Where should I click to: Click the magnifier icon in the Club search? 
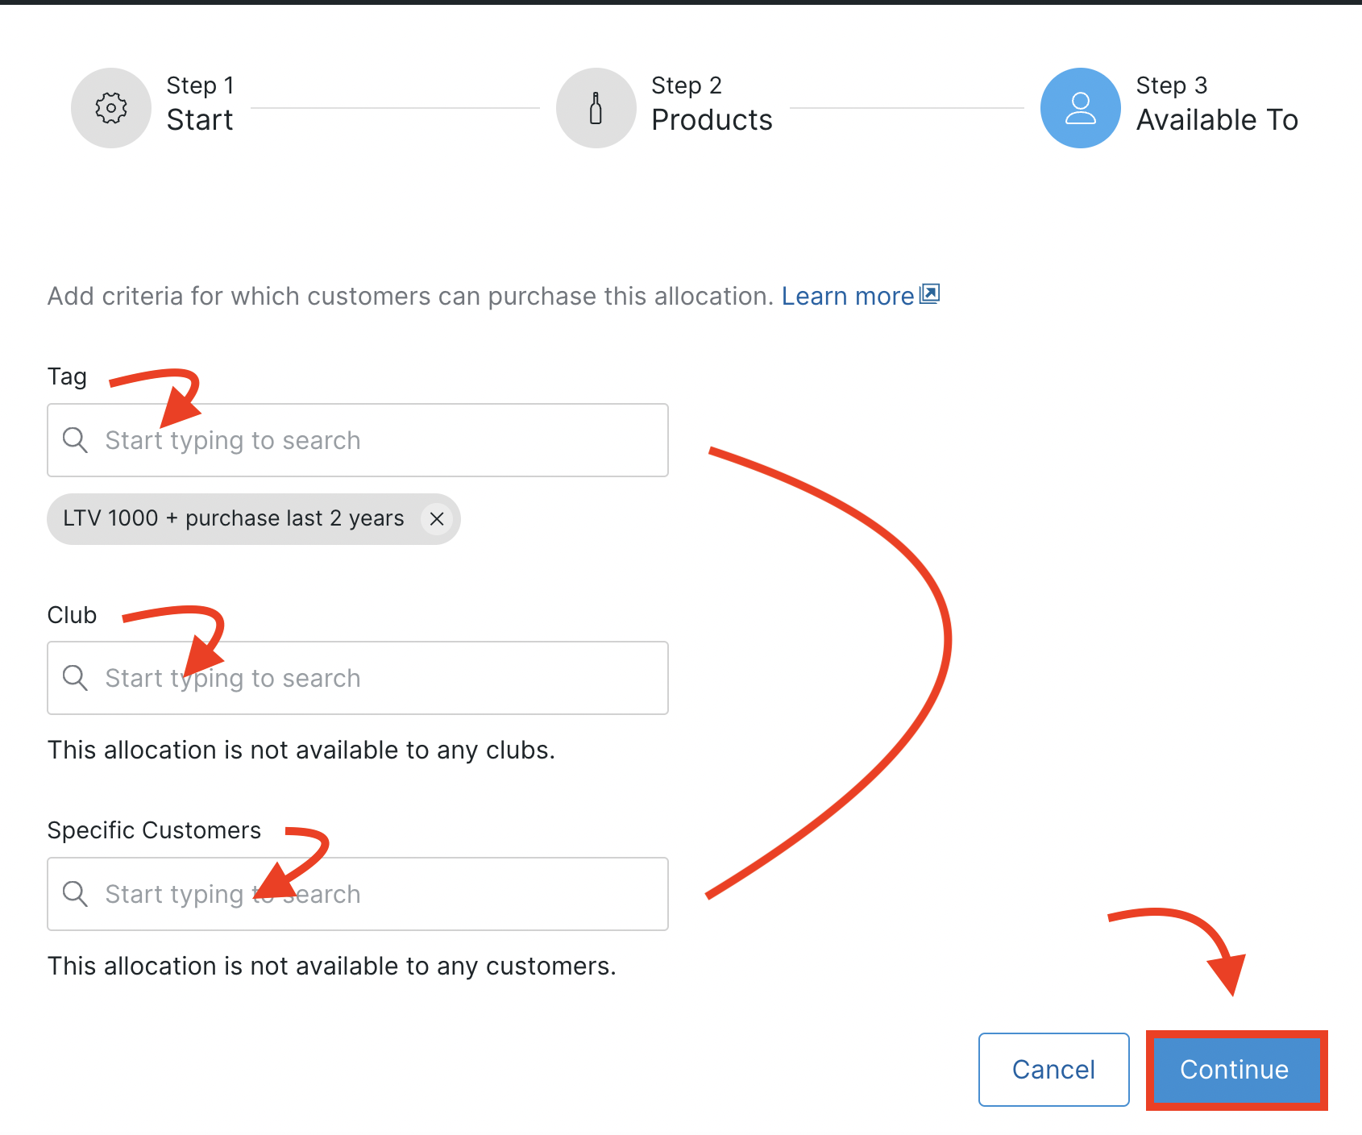(75, 678)
